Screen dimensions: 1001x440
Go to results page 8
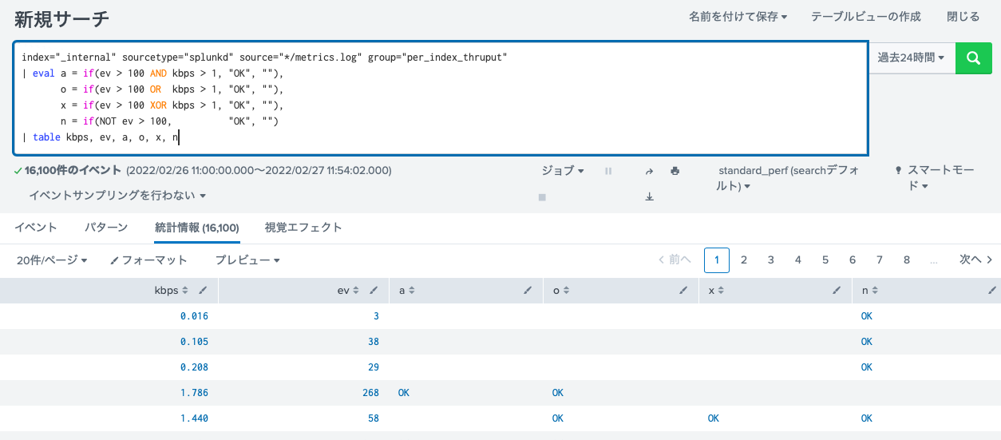coord(907,260)
